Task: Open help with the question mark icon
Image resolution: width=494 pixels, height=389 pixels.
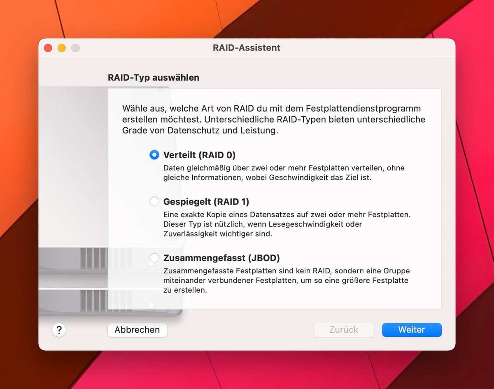Action: 59,330
